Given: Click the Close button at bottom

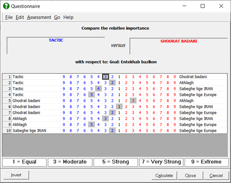Looking at the screenshot, I should pyautogui.click(x=190, y=175).
